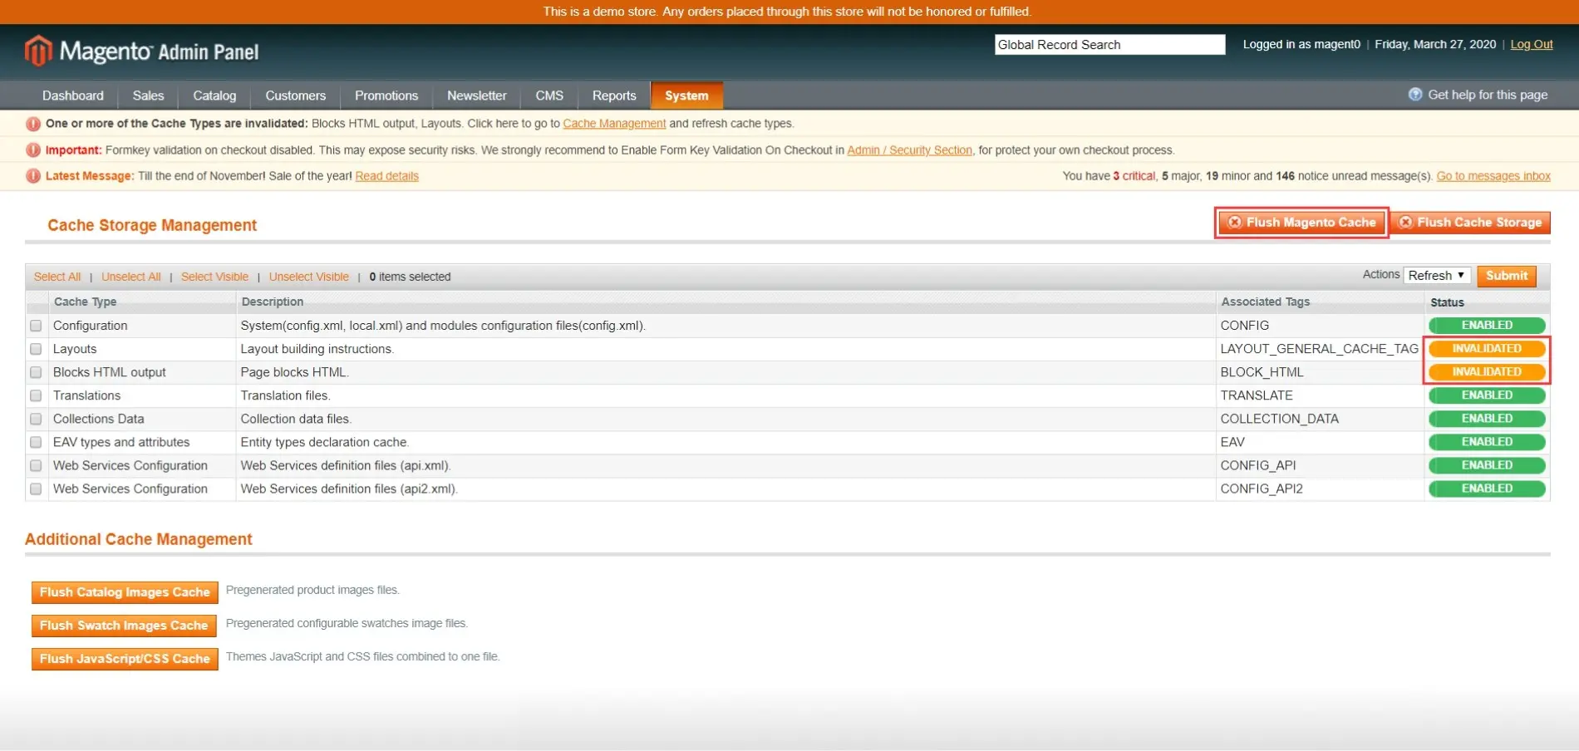Click the Important formkey warning icon
The height and width of the screenshot is (751, 1579).
point(33,150)
